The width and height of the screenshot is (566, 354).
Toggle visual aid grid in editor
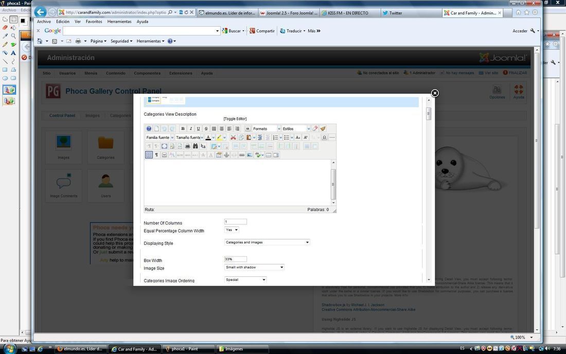pos(149,155)
